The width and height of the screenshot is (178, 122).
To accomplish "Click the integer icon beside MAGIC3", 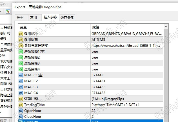I will pyautogui.click(x=21, y=87).
